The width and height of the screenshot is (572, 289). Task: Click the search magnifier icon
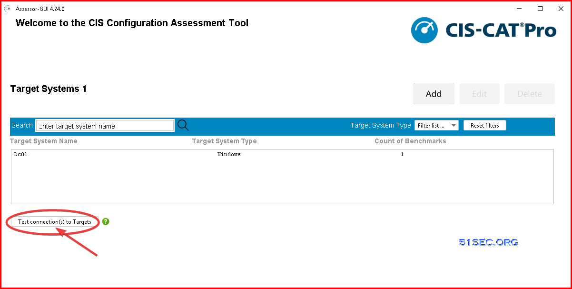pos(183,125)
